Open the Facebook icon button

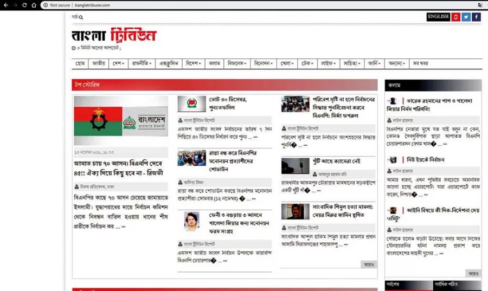pyautogui.click(x=476, y=17)
